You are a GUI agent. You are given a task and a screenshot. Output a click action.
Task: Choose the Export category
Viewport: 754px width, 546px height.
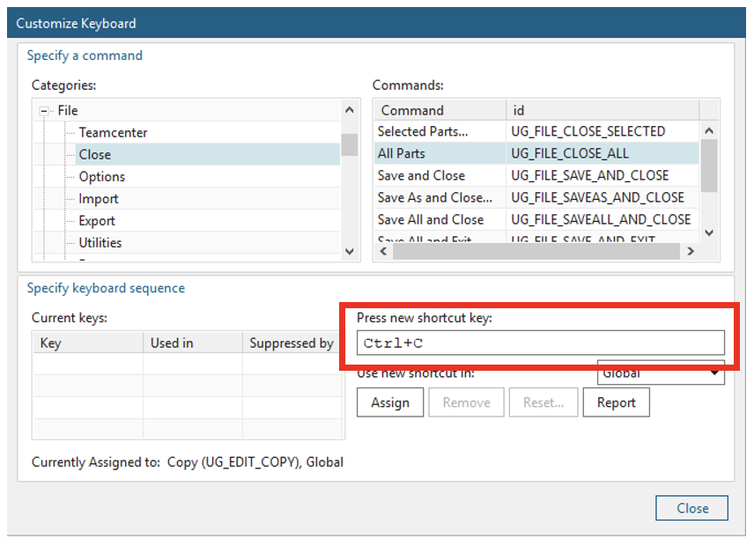tap(97, 221)
